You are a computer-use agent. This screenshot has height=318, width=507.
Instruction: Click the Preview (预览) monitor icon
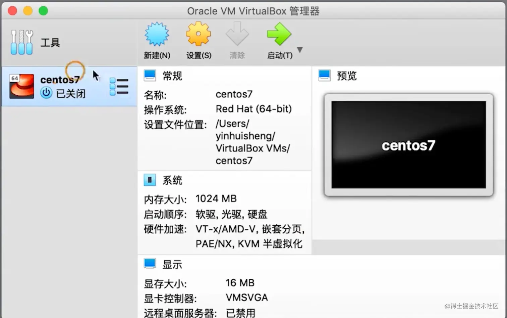pos(324,75)
